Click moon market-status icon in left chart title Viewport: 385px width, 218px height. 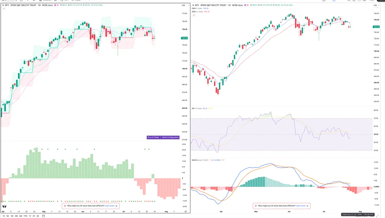pos(55,5)
